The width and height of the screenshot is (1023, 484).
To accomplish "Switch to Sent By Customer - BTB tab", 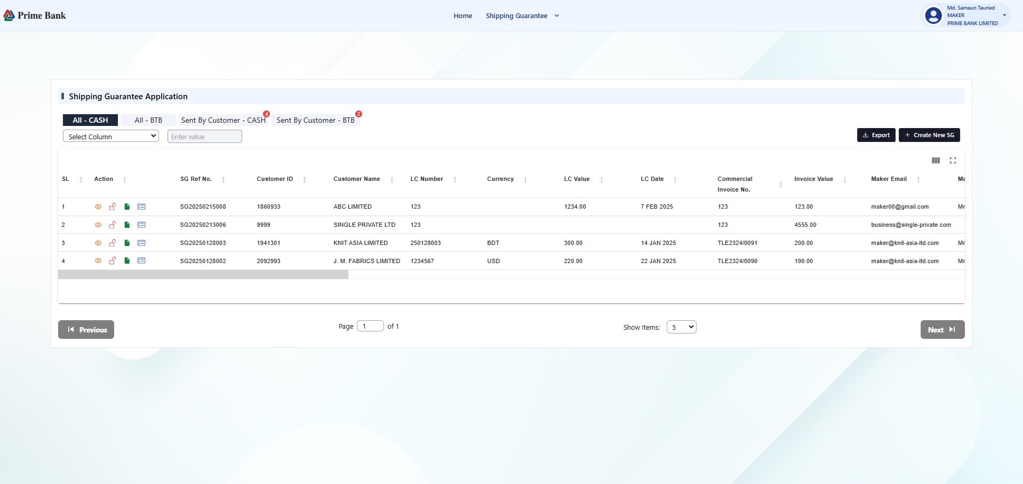I will tap(316, 120).
